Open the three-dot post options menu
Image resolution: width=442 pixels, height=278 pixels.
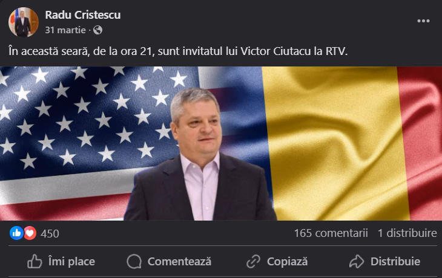[423, 21]
